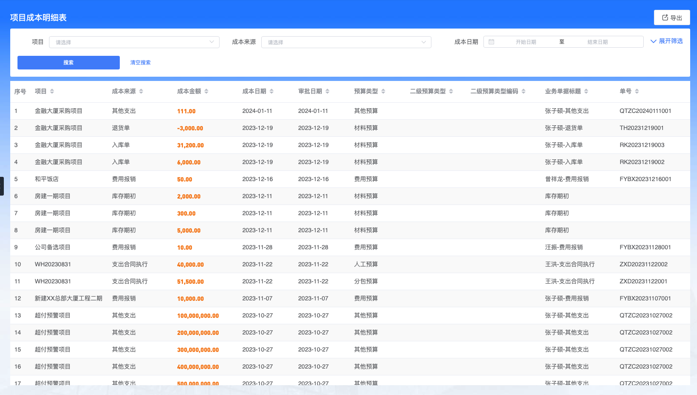Sort by 业务单据标题 column
Viewport: 697px width, 395px height.
[587, 91]
